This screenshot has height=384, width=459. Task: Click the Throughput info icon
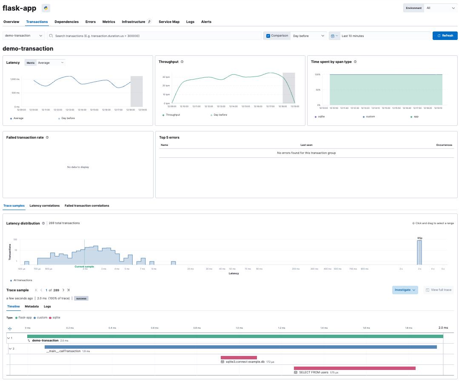tap(182, 62)
